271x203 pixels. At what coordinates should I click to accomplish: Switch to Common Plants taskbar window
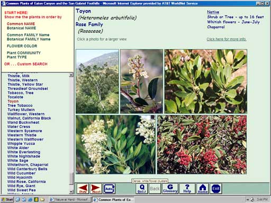(113, 199)
